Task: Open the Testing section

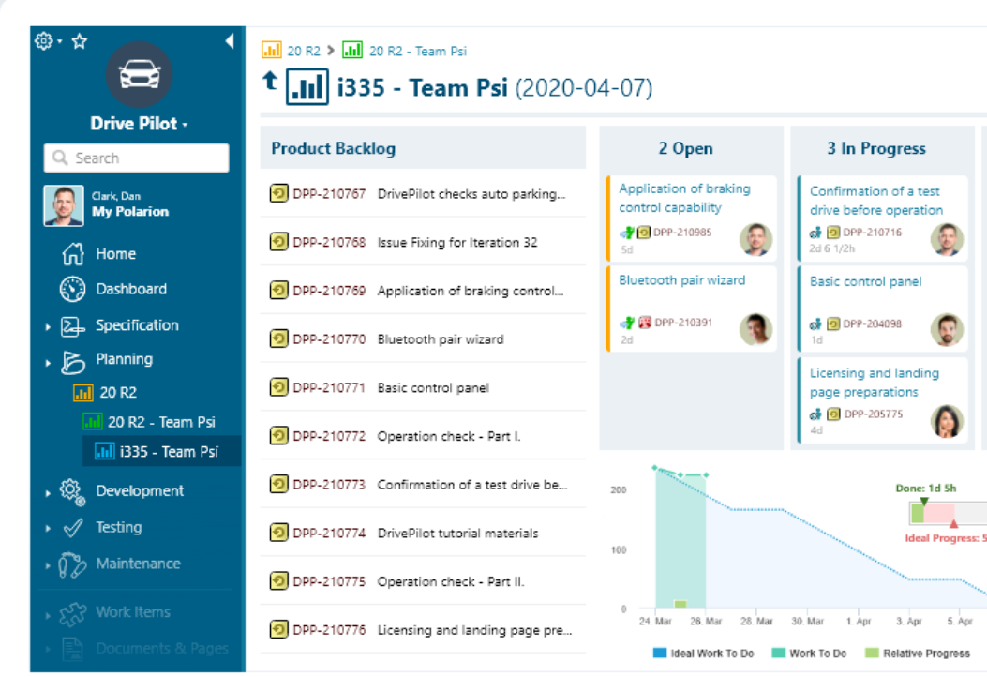Action: point(119,527)
